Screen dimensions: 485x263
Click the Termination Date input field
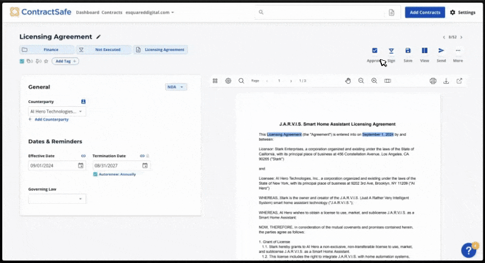click(121, 165)
